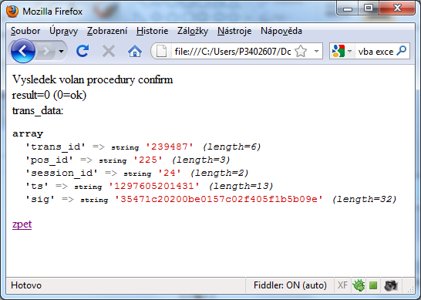Go to the Home page icon

[x=134, y=51]
